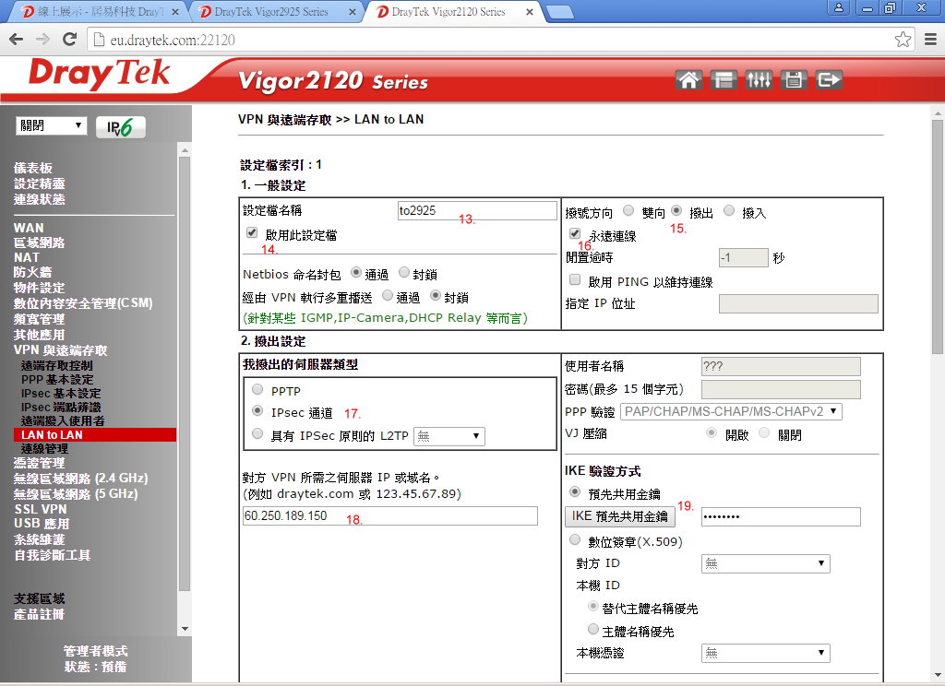
Task: Open 頻寬管理 in sidebar
Action: tap(39, 319)
